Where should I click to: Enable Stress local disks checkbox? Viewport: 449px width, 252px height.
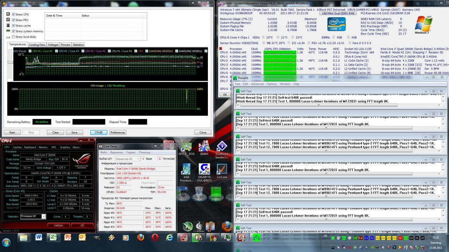click(x=13, y=37)
